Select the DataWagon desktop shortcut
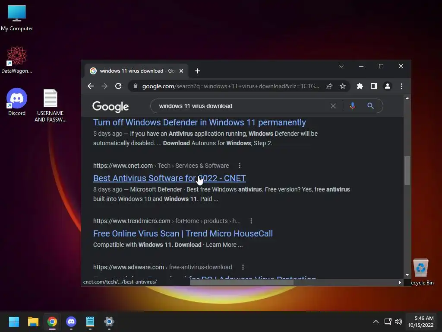 coord(17,60)
